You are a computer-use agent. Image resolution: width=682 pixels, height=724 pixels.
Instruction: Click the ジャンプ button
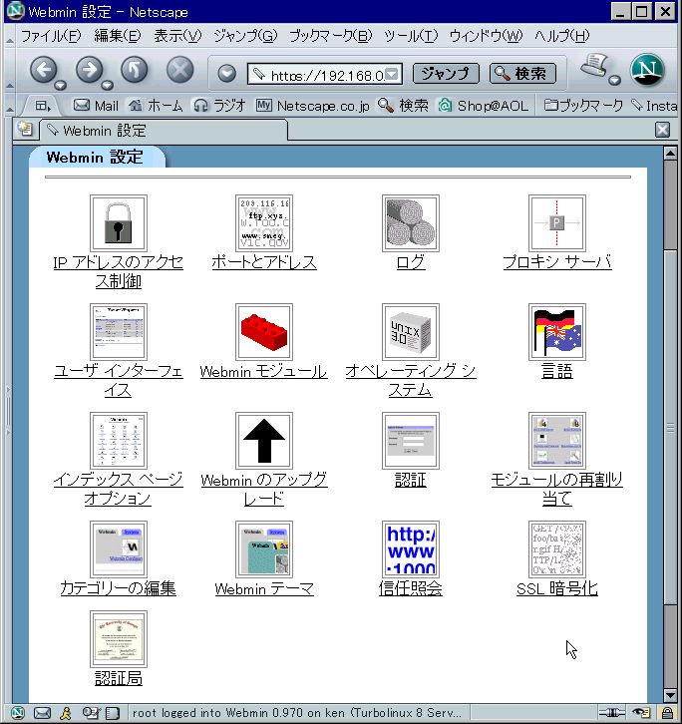click(x=445, y=74)
